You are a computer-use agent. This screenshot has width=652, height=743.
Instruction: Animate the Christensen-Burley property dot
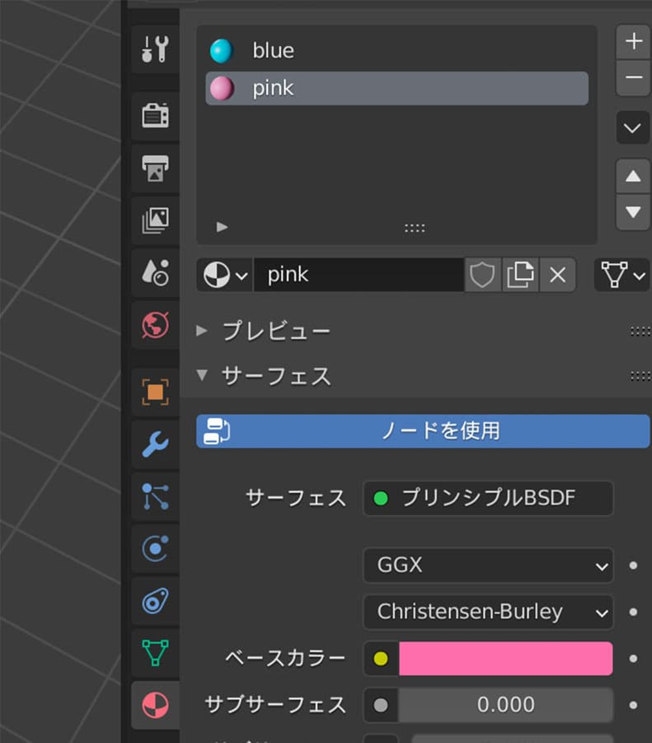point(633,612)
